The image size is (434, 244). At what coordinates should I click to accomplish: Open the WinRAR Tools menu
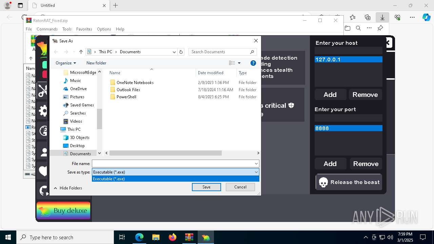point(67,29)
